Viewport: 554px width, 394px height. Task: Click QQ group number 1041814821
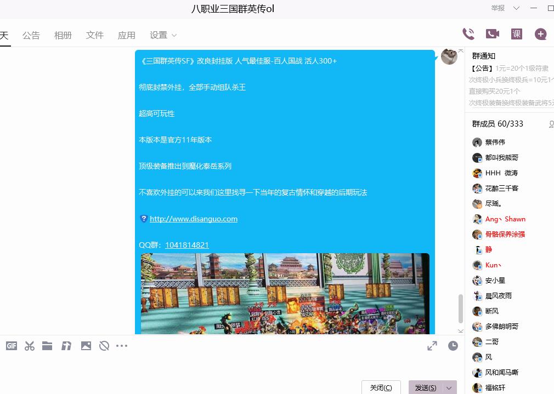(x=187, y=245)
